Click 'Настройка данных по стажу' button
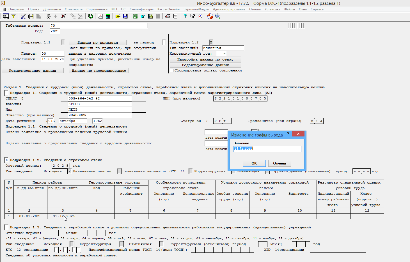The height and width of the screenshot is (262, 410). (x=205, y=59)
